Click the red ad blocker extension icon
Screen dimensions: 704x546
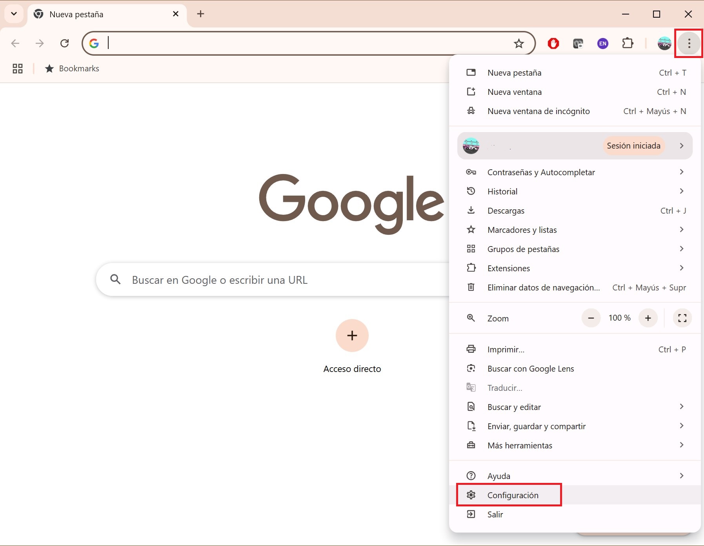point(553,43)
